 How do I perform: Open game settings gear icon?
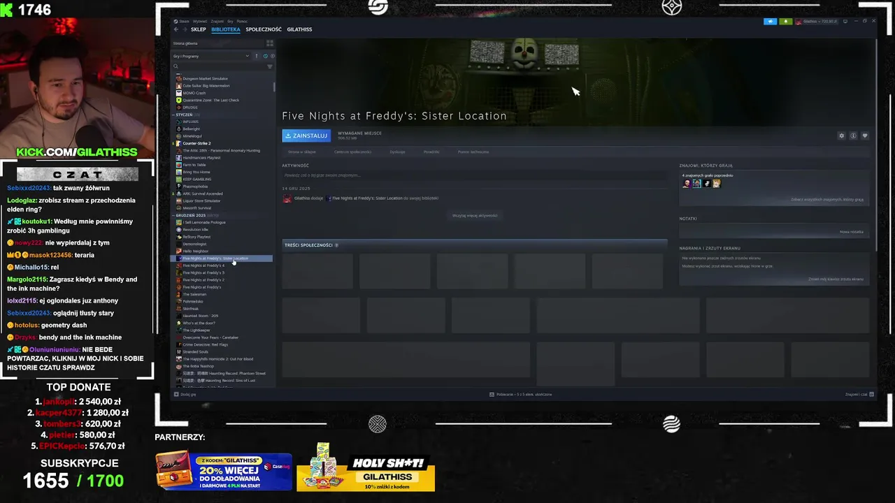pos(842,136)
